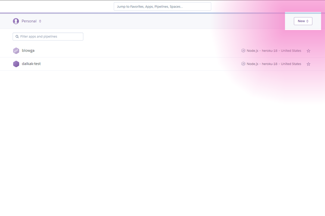Screen dimensions: 325x216
Task: Click Node.js text in blowga row
Action: (x=252, y=51)
